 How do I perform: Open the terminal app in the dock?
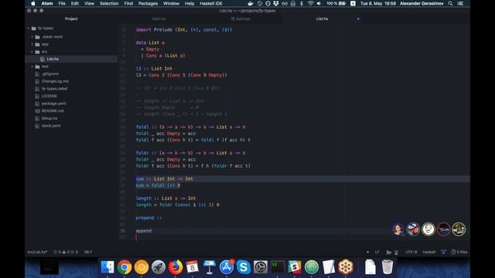pos(278,267)
